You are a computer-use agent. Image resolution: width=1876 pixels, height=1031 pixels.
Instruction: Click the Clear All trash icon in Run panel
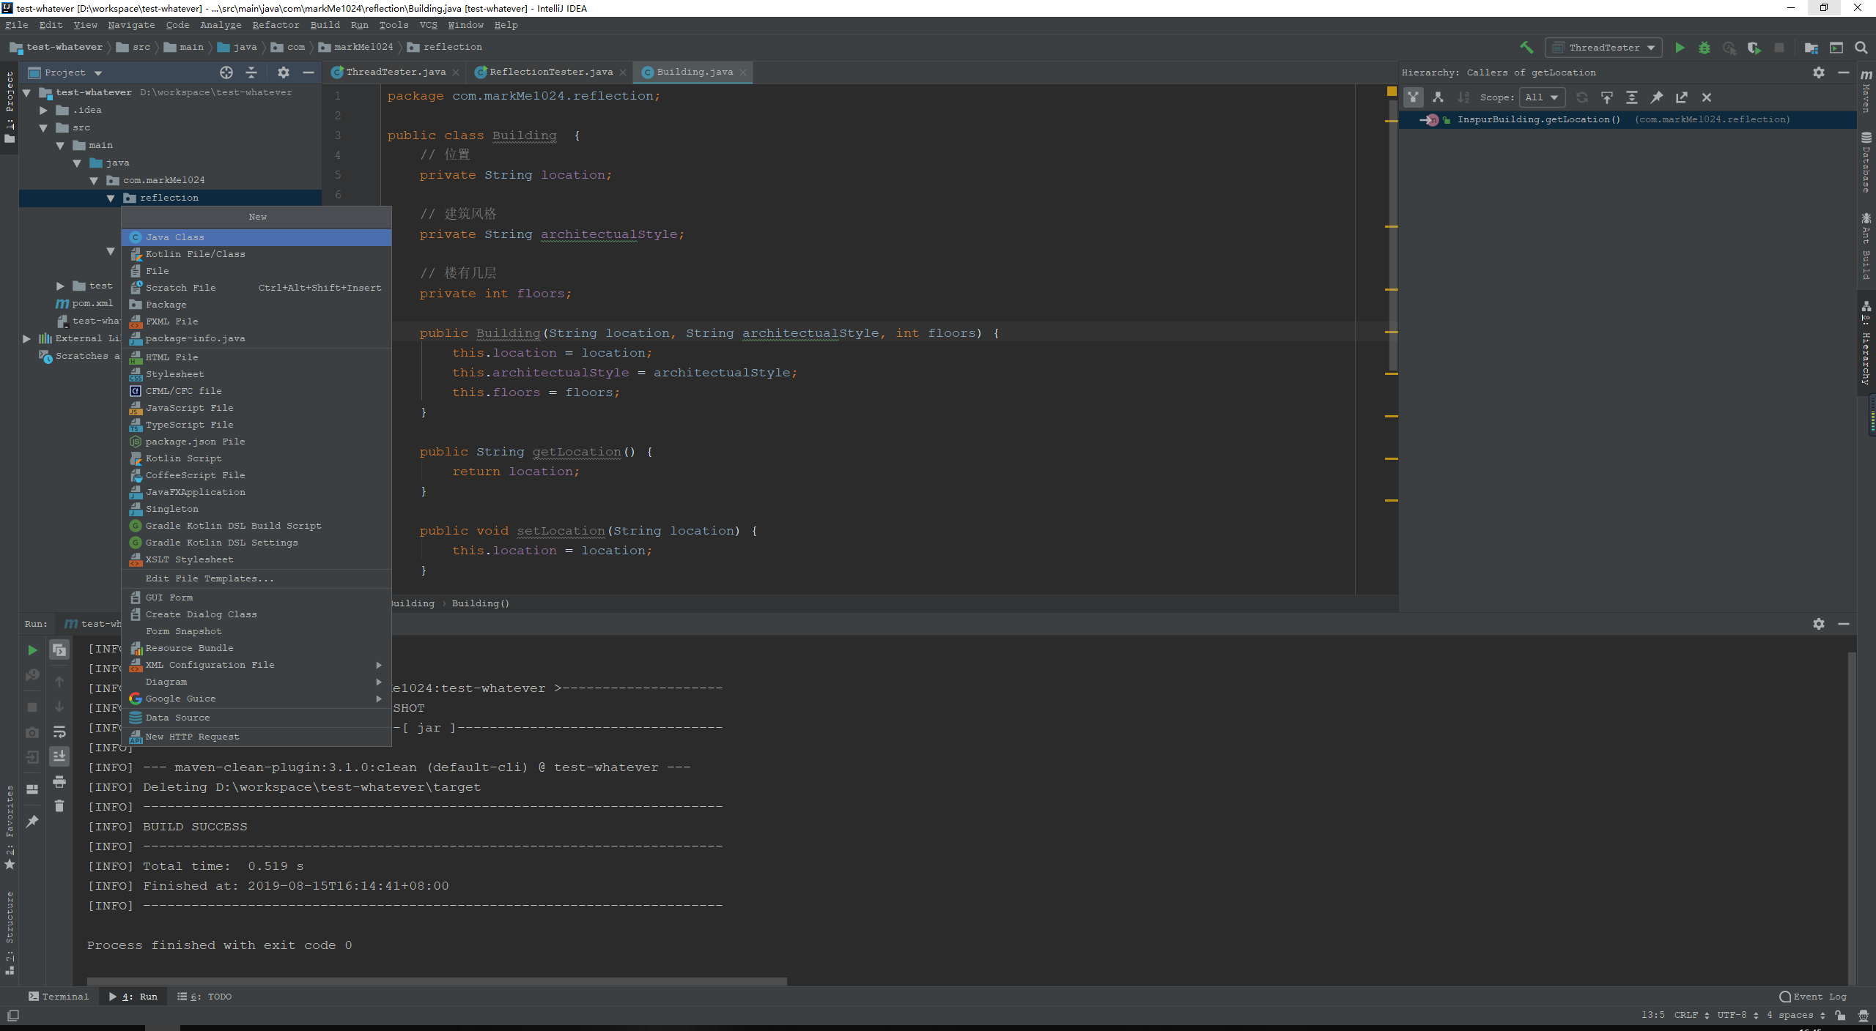pos(59,805)
